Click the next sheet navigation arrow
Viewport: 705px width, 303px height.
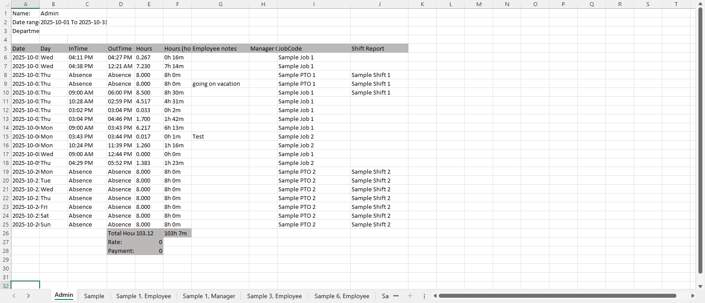click(28, 296)
